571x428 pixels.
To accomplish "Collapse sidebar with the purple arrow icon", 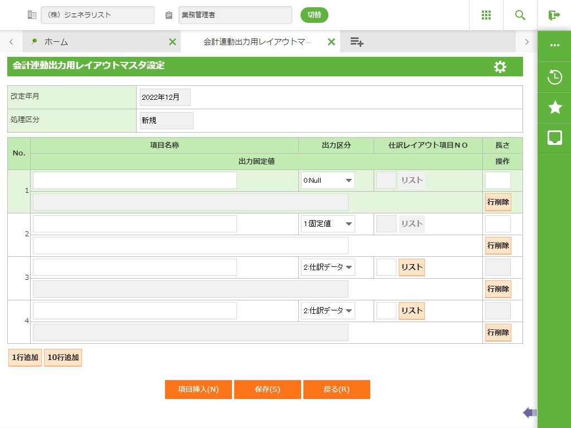I will [529, 412].
